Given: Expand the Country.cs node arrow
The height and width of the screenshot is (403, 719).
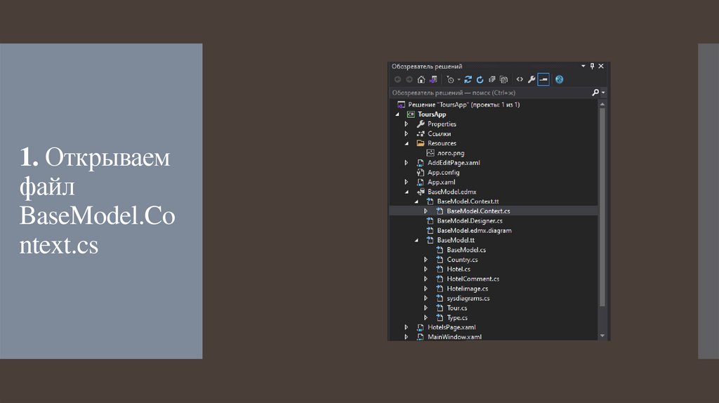Looking at the screenshot, I should pyautogui.click(x=426, y=260).
